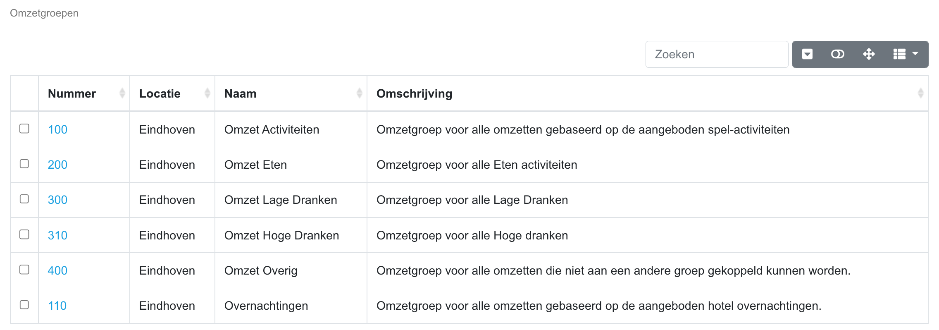Open revenue group number 310
The image size is (939, 330).
(57, 235)
